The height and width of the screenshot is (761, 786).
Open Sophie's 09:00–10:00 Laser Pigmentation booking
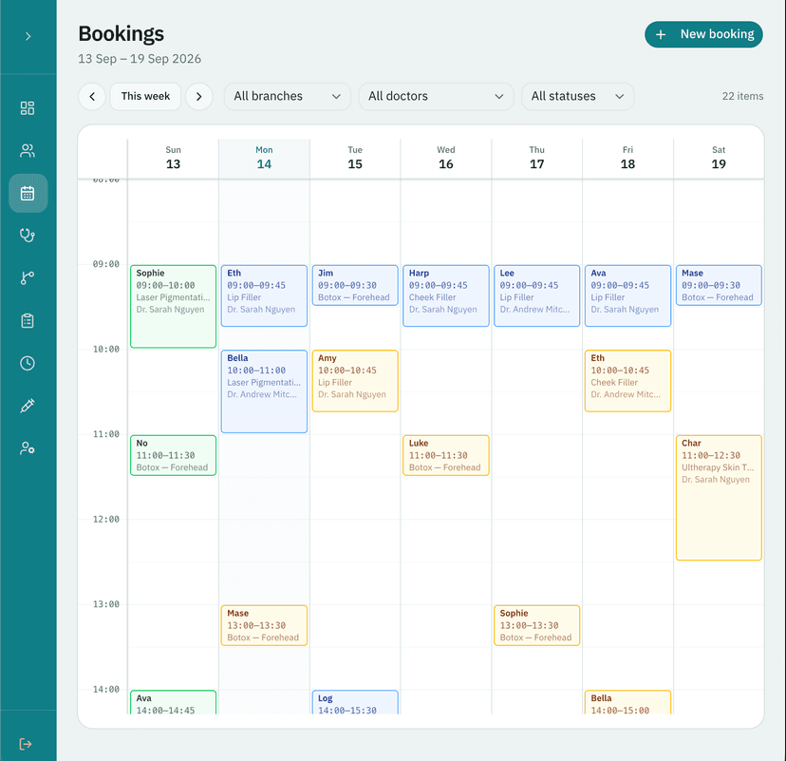[173, 307]
